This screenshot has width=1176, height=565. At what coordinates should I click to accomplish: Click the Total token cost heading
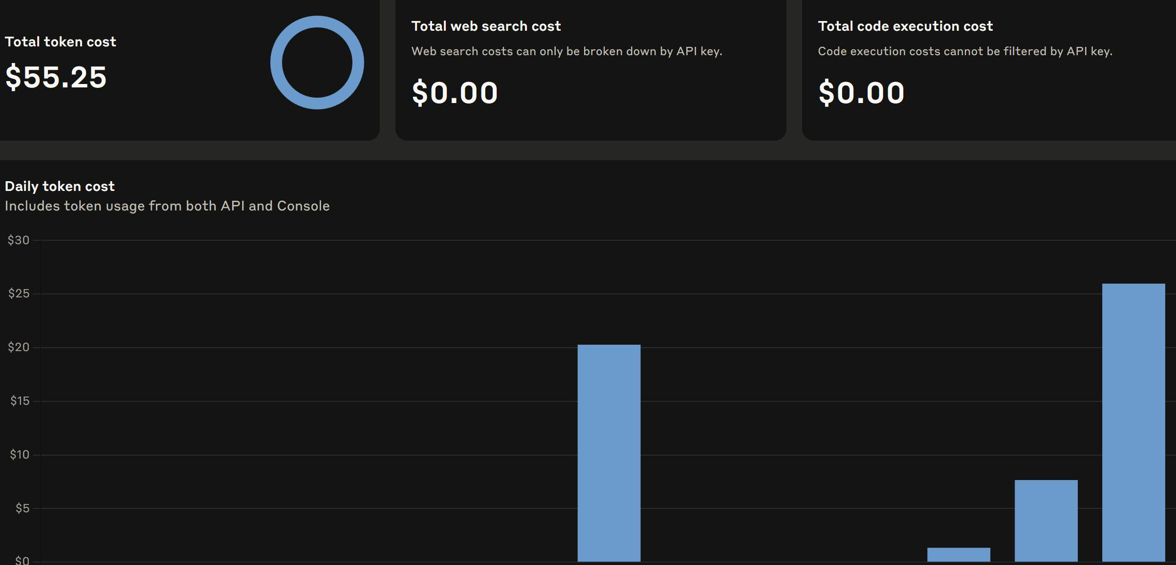tap(61, 42)
